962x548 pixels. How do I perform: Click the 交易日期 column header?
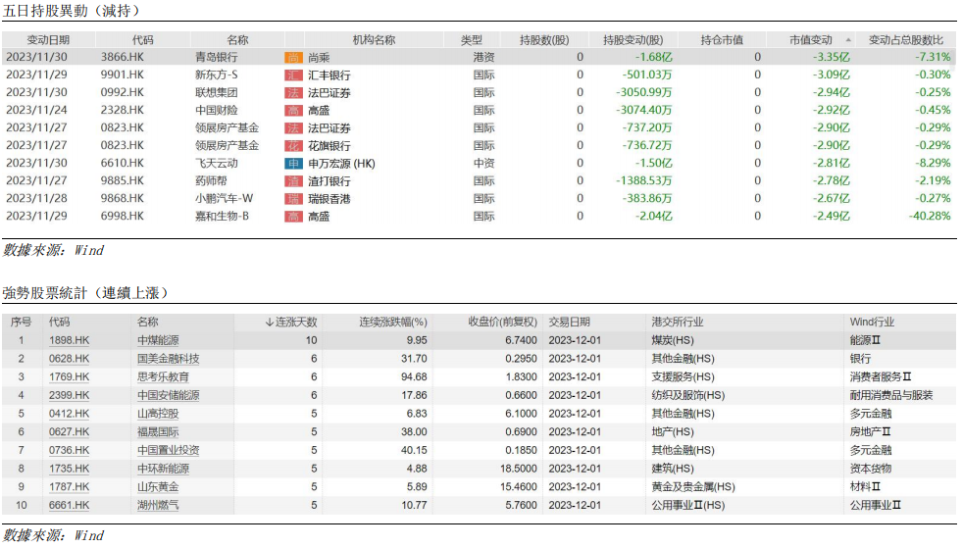coord(570,323)
